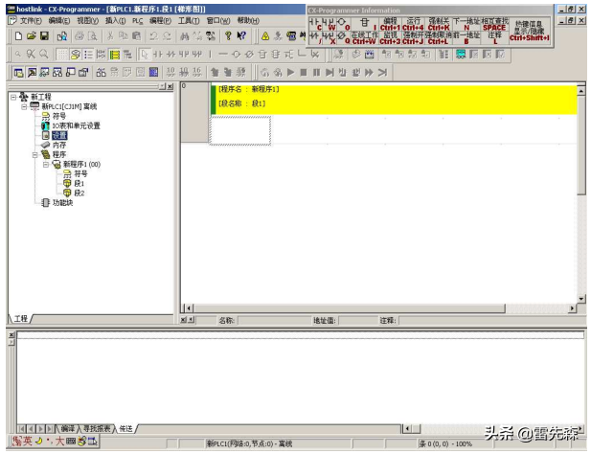Collapse the 程序 tree node

coord(34,154)
